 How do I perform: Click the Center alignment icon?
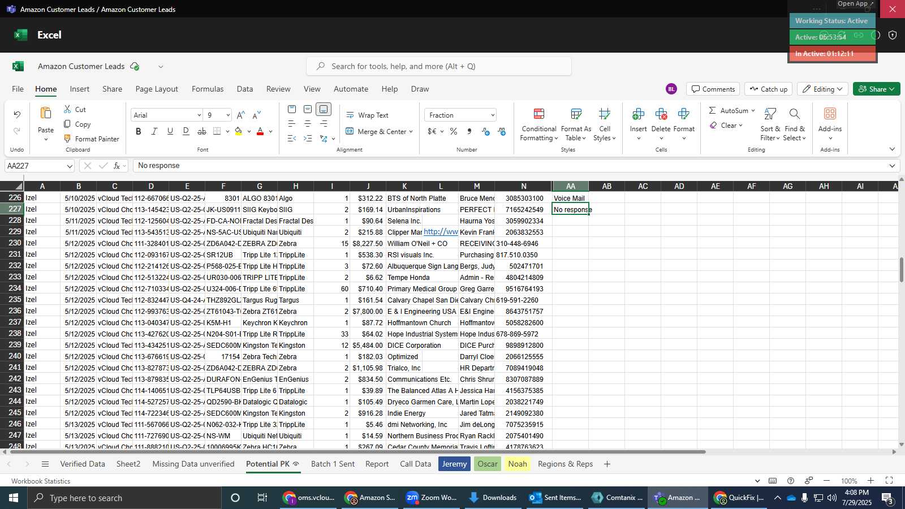click(x=308, y=123)
